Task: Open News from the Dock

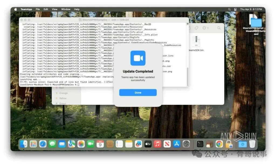Action: tap(167, 144)
